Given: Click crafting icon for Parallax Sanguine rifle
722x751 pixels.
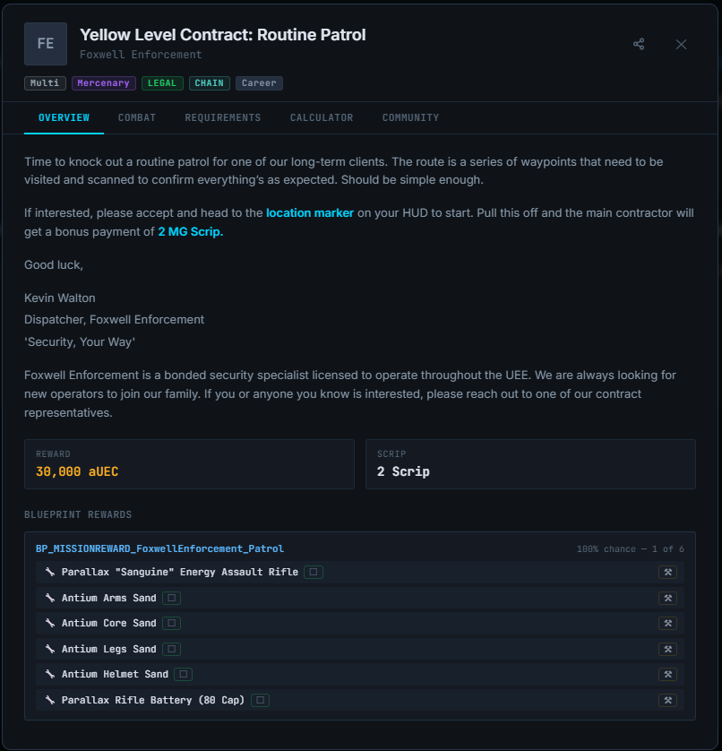Looking at the screenshot, I should click(667, 572).
